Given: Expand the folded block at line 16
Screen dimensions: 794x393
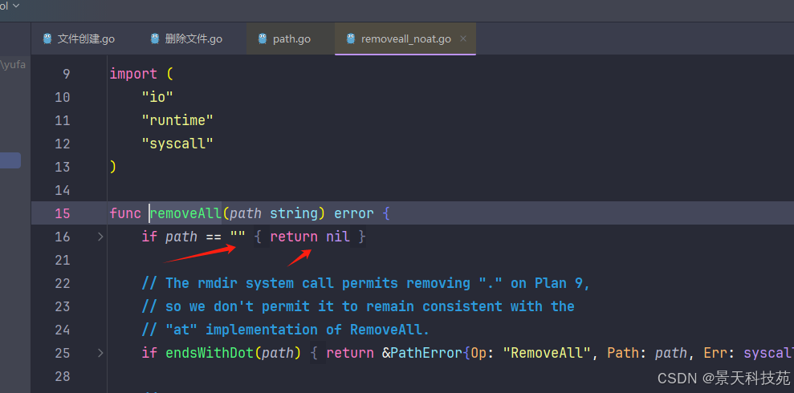Looking at the screenshot, I should pos(100,237).
